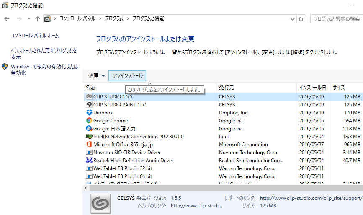363x215 pixels.
Task: Click the refresh button beside address bar
Action: tap(301, 19)
